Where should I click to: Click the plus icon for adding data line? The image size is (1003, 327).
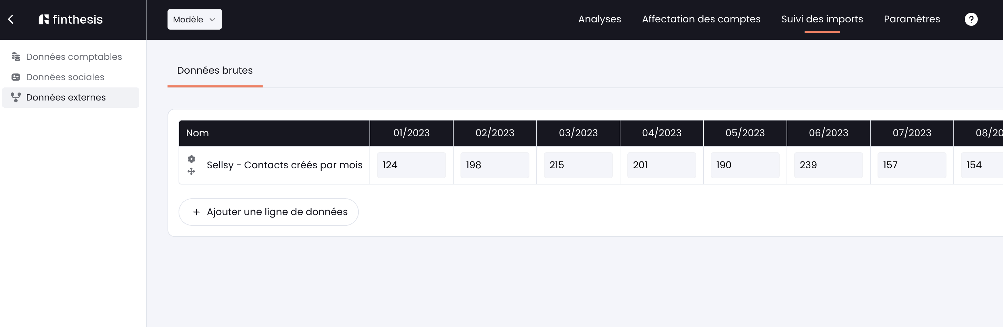click(196, 212)
